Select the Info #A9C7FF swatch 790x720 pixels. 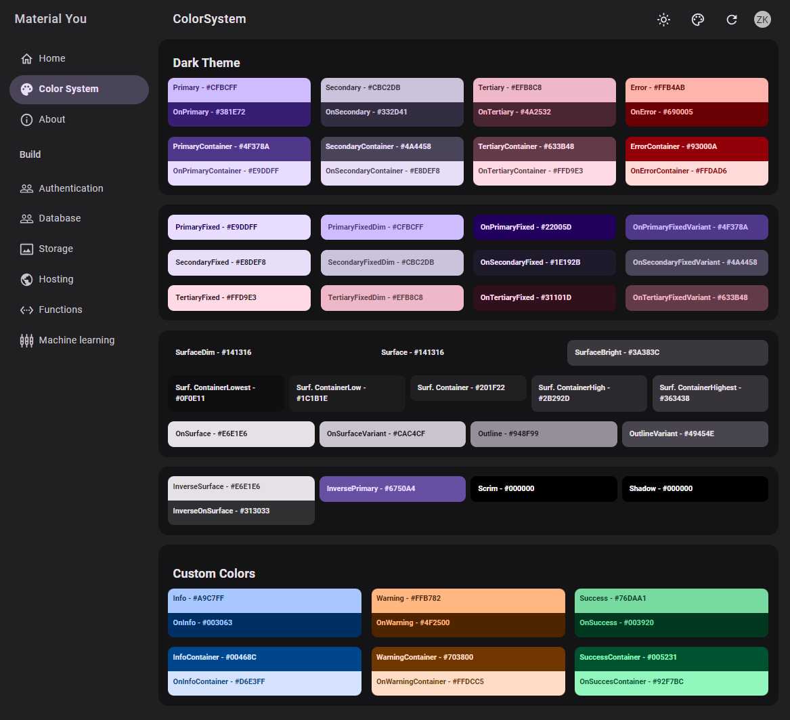pos(265,601)
